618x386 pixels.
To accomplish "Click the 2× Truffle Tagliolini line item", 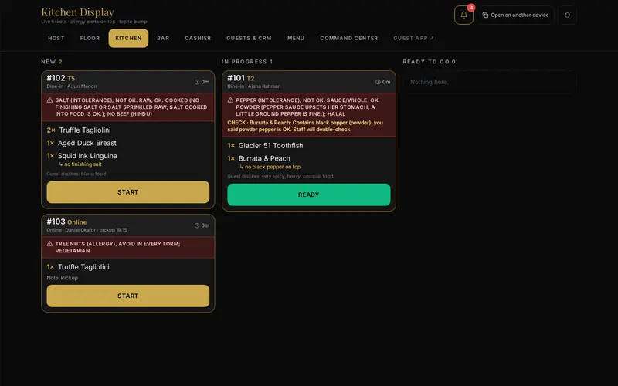I will (79, 130).
